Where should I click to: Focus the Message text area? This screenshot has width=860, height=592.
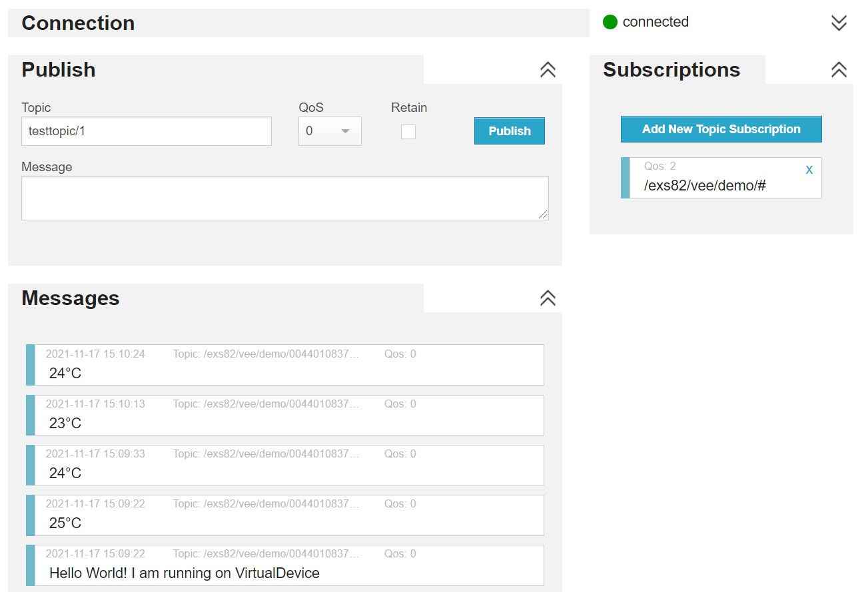285,198
